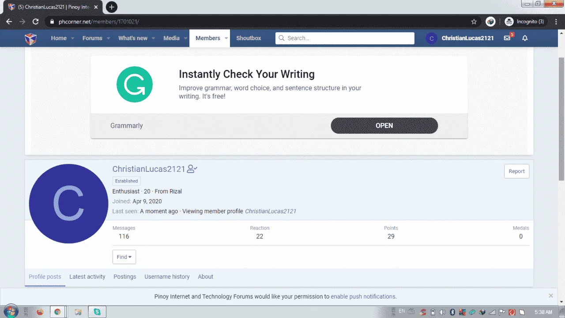Dismiss the push notification banner
Viewport: 565px width, 318px height.
pyautogui.click(x=551, y=296)
